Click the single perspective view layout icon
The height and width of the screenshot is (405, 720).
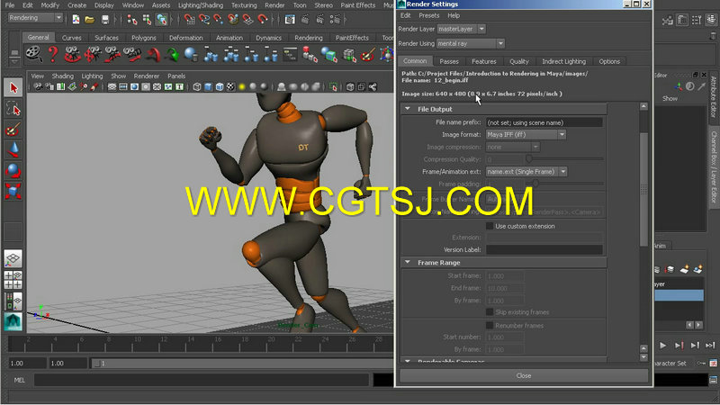pyautogui.click(x=13, y=258)
